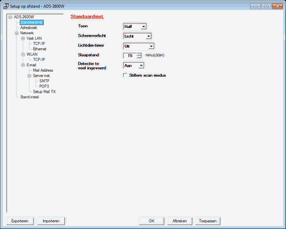Select TCP/IP under Vast LAN
The image size is (286, 229).
coord(39,44)
